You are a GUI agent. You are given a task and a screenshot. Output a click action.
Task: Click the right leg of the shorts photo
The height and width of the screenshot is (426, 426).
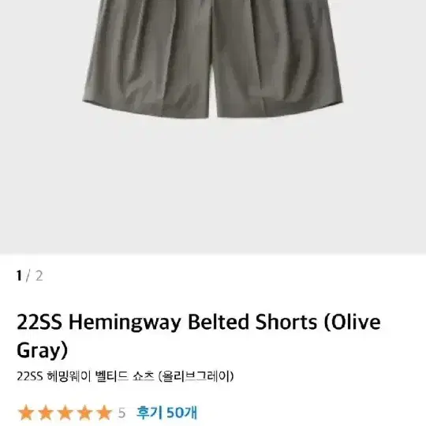(277, 62)
